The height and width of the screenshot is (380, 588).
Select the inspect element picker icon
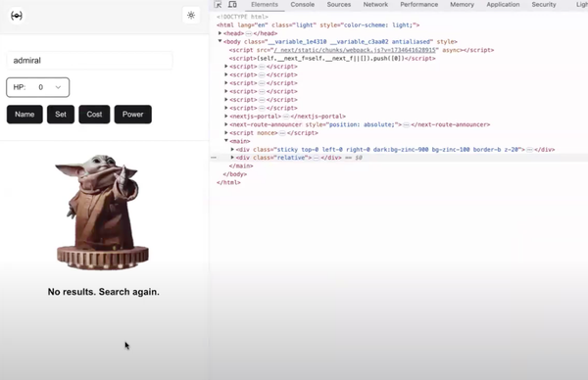[x=218, y=5]
